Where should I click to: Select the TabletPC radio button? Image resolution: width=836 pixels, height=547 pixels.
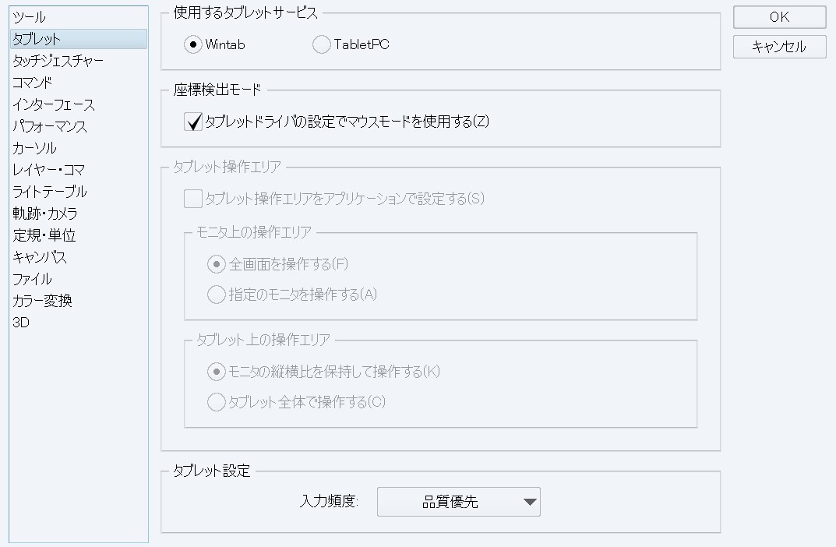click(321, 44)
